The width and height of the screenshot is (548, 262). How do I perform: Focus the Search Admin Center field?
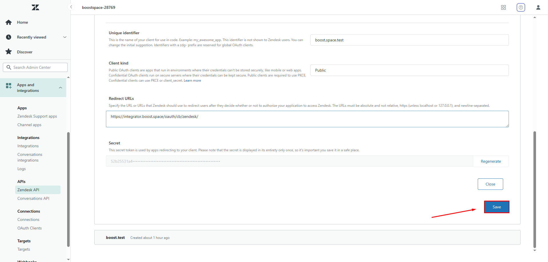[35, 67]
